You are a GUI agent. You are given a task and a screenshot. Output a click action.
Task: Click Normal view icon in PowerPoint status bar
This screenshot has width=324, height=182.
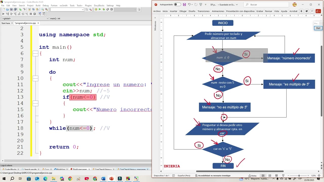(x=263, y=176)
